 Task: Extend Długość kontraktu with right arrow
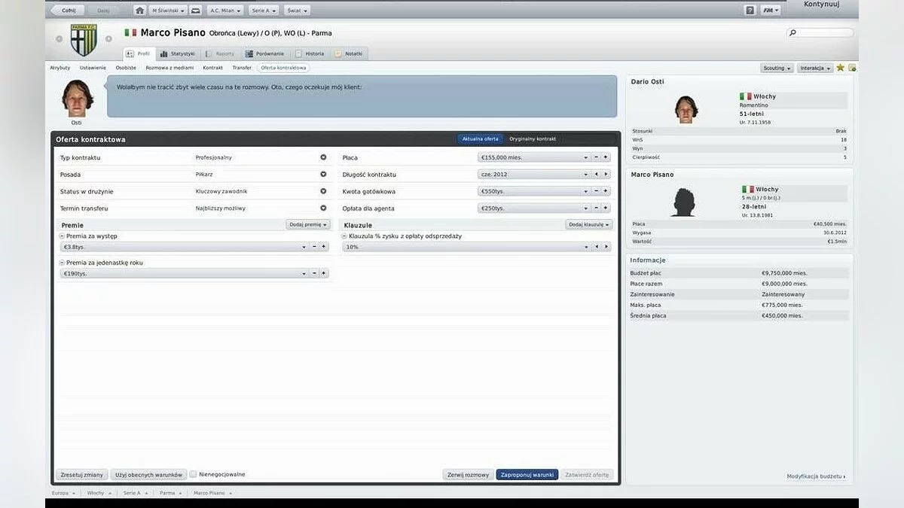606,174
